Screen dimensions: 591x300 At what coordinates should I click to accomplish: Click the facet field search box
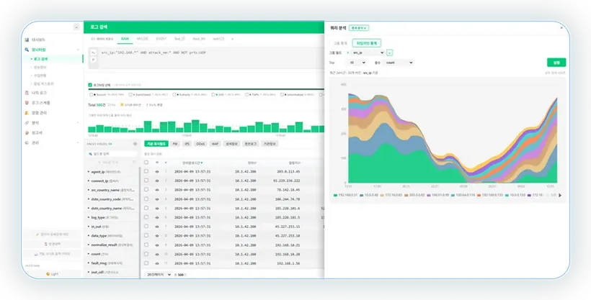(112, 154)
